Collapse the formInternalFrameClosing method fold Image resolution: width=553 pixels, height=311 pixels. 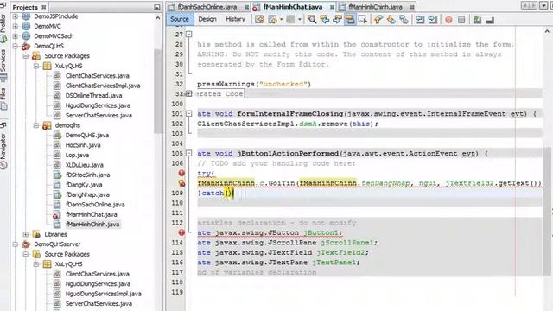click(189, 113)
